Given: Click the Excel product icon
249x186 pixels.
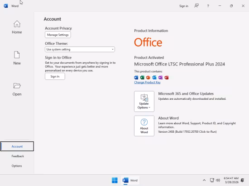Looking at the screenshot, I should coord(142,77).
